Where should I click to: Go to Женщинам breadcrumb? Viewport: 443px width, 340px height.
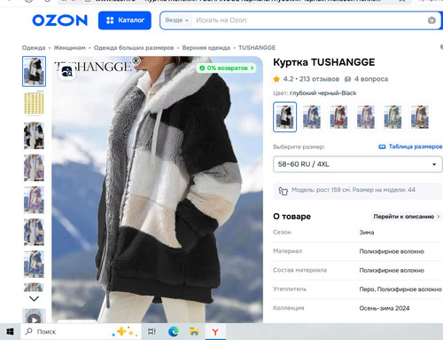[69, 48]
